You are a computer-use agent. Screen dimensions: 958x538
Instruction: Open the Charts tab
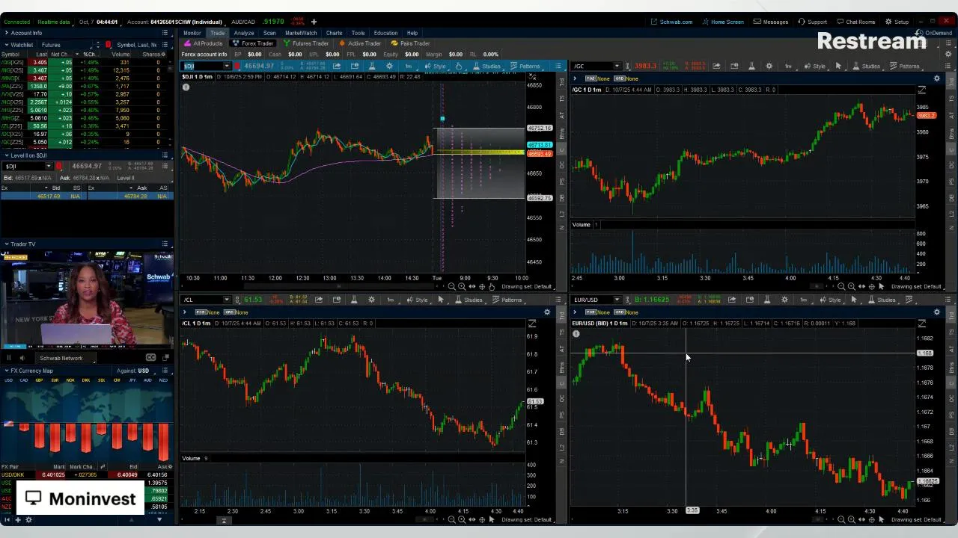pos(334,33)
